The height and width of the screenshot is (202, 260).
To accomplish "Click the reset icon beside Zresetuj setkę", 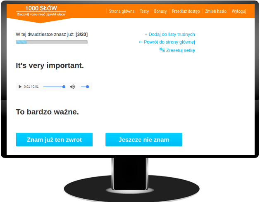I will [162, 50].
